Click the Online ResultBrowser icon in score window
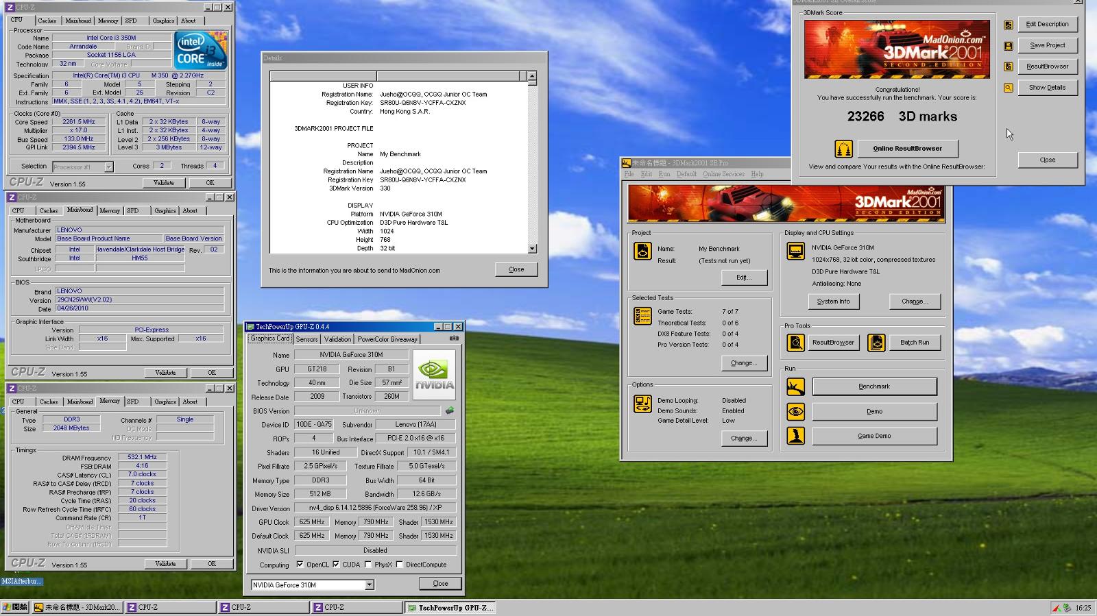Viewport: 1097px width, 616px height. 843,148
